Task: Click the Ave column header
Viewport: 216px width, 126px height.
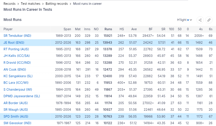Action: pos(134,29)
